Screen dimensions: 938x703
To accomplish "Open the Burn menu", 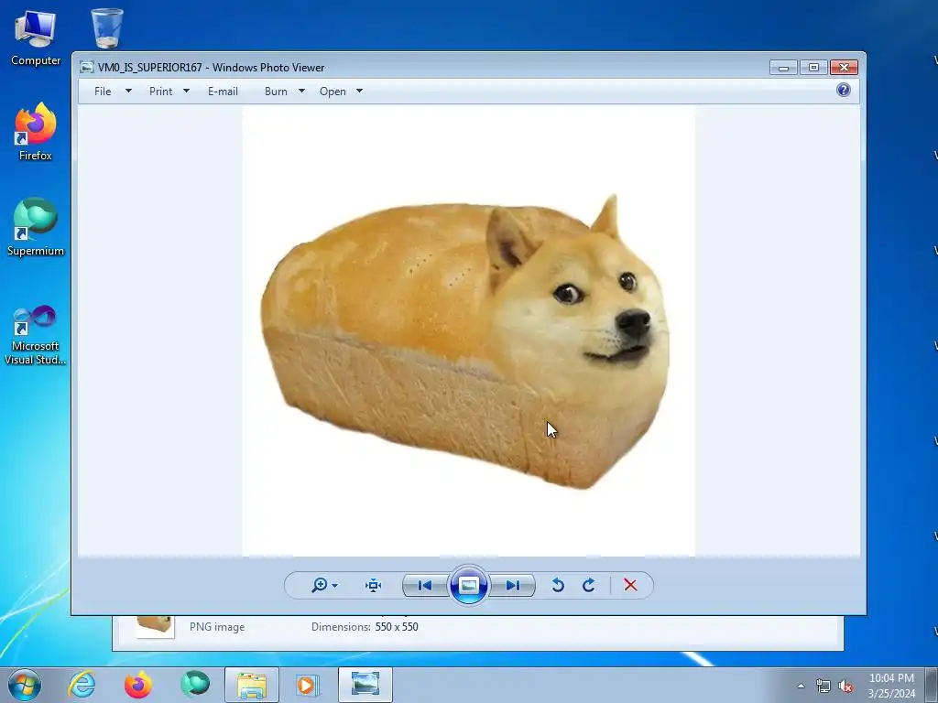I will 276,92.
